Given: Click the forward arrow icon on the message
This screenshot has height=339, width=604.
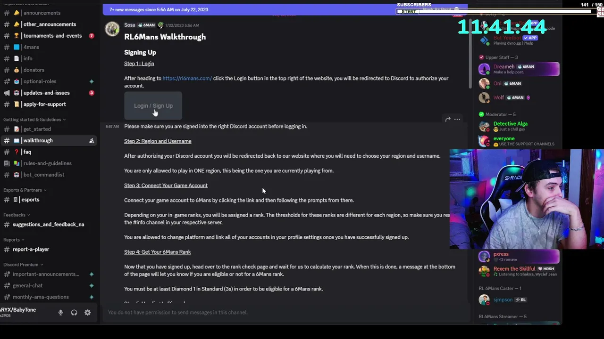Looking at the screenshot, I should tap(448, 119).
